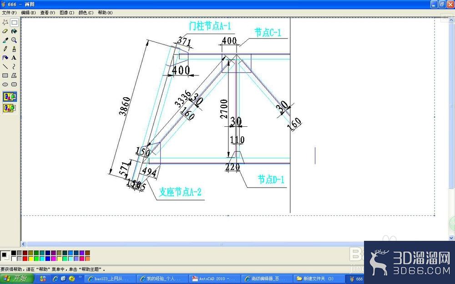Click the vertical scrollbar down arrow

click(451, 238)
